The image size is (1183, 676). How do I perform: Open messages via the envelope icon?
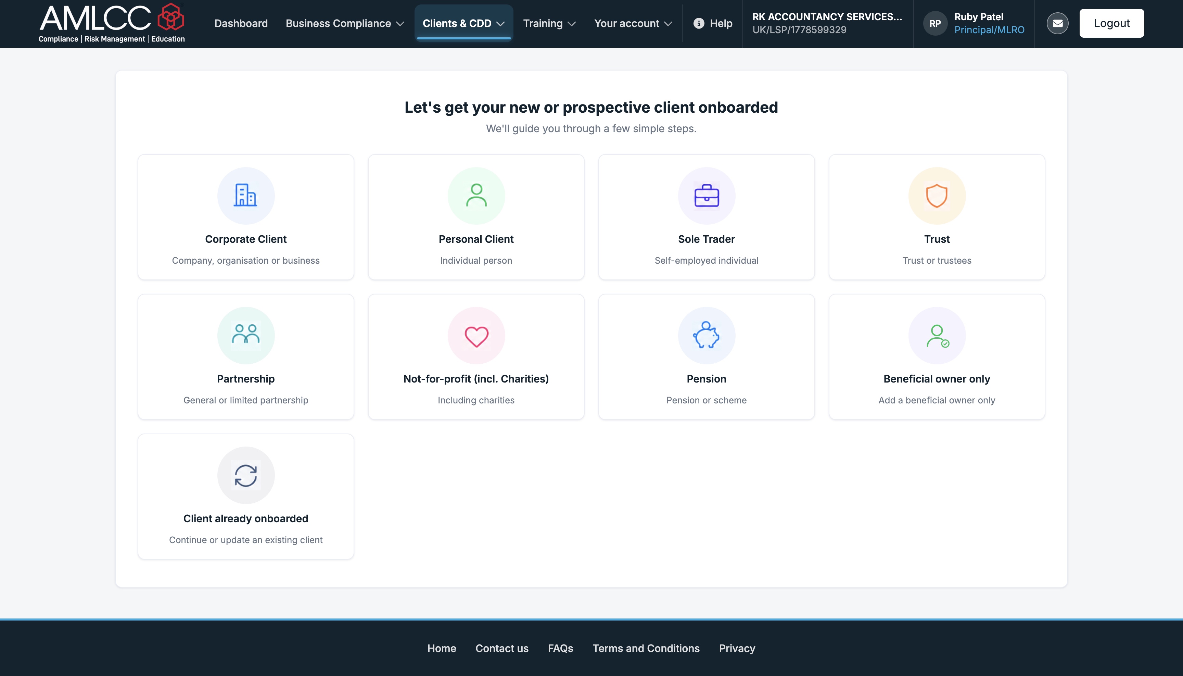[x=1057, y=23]
